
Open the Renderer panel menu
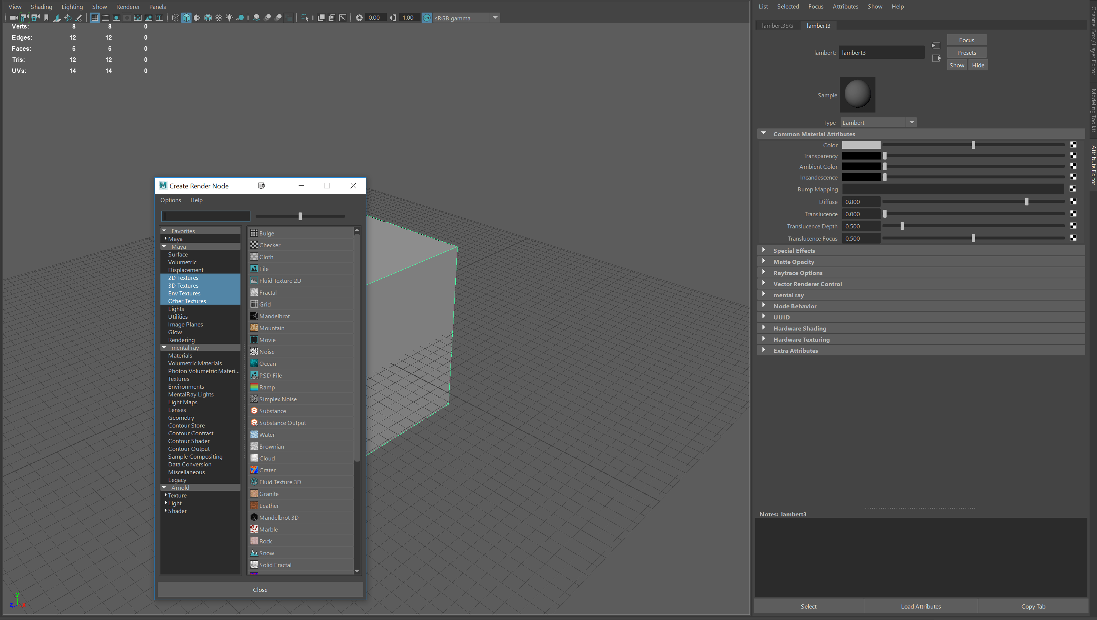[128, 7]
